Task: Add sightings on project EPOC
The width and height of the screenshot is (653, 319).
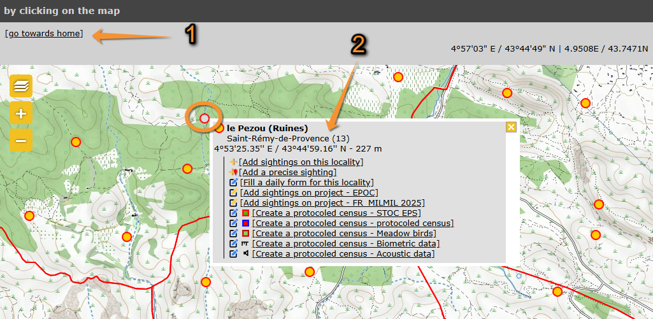Action: pos(309,192)
